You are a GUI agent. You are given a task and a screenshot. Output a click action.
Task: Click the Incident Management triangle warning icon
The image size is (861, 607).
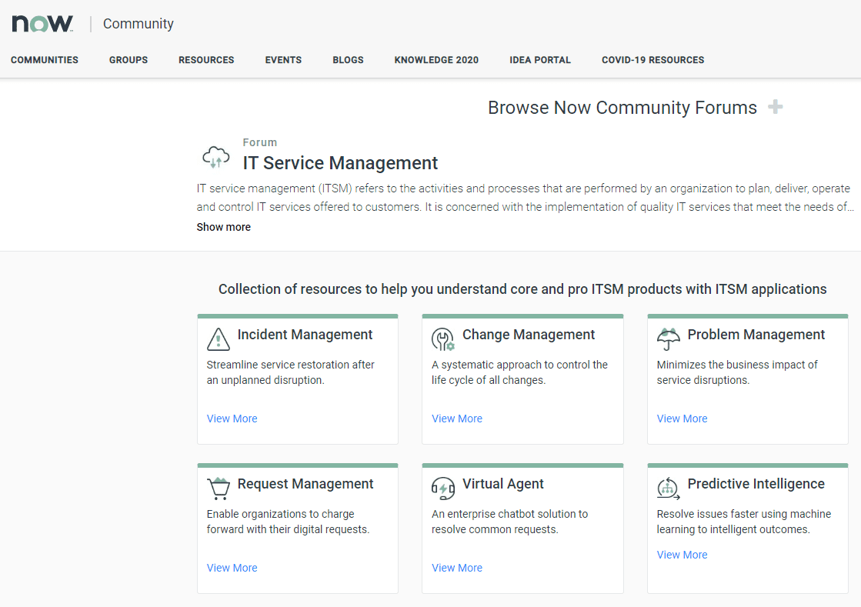point(218,337)
